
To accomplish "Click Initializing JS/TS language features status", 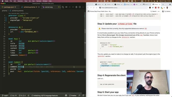I will (x=45, y=95).
